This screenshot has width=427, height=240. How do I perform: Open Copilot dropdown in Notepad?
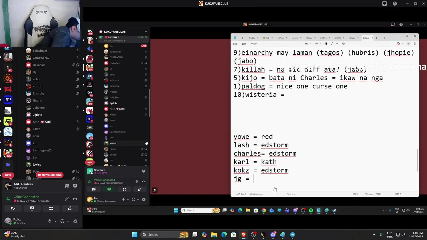coord(400,44)
